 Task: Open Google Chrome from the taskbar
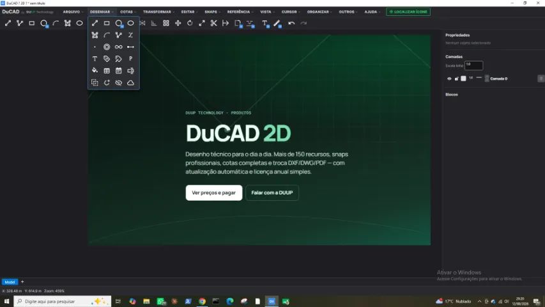[202, 301]
